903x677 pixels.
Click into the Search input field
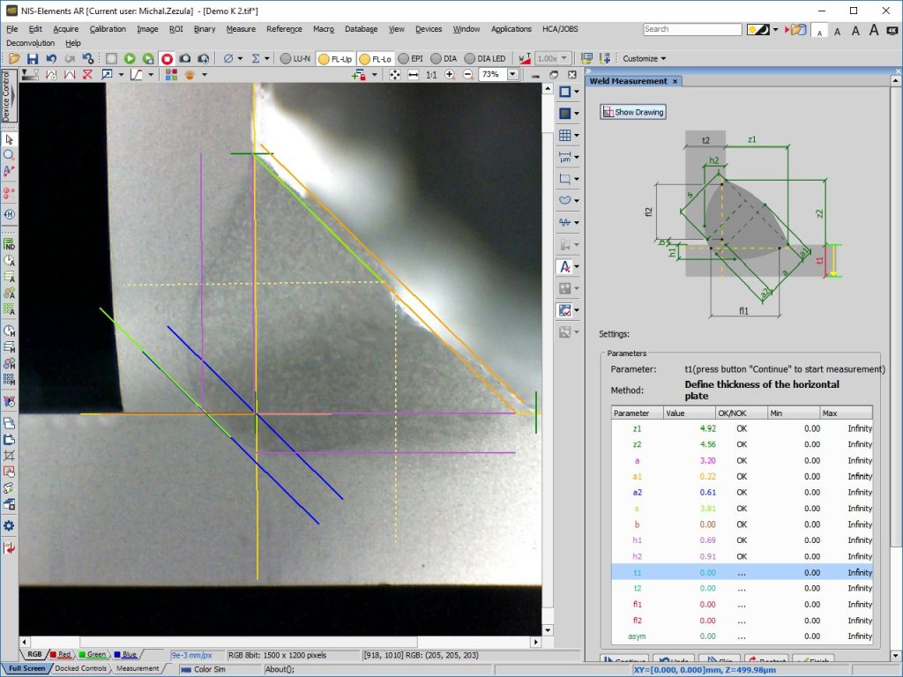(x=692, y=29)
